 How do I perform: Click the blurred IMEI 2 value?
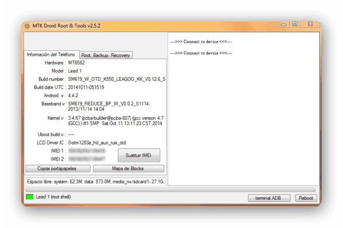click(87, 159)
